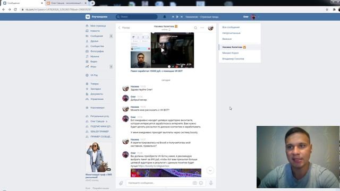Viewport: 340px width, 191px height.
Task: Click the browser forward arrow
Action: tap(10, 10)
